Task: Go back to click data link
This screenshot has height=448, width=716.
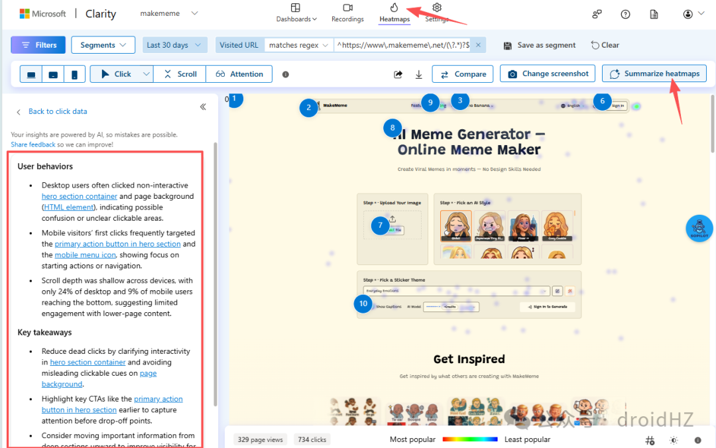Action: [x=58, y=111]
